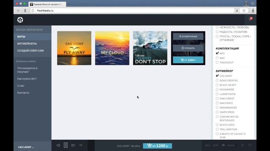Skip to next track in player
270x151 pixels.
73,146
